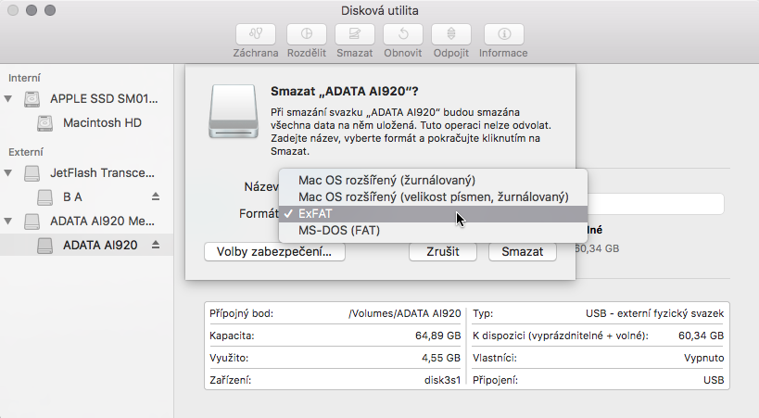Click the USB - externí fyzický svazek text
Image resolution: width=759 pixels, height=418 pixels.
click(x=655, y=313)
